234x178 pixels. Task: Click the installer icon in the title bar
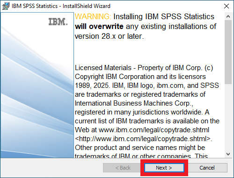[x=6, y=6]
